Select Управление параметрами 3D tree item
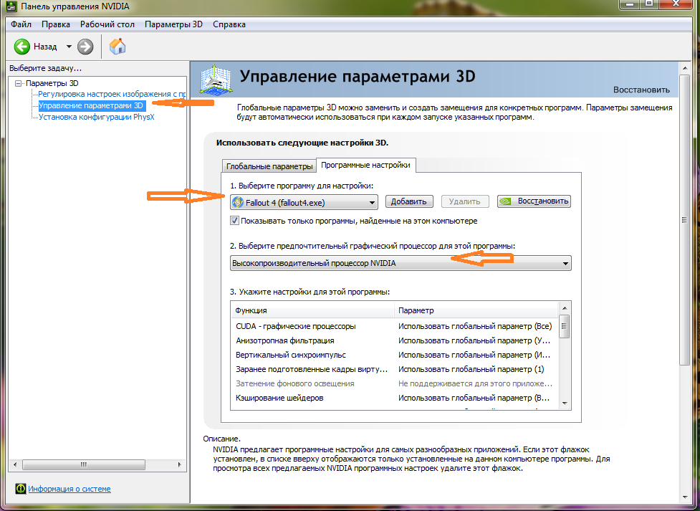Screen dimensions: 700x511 click(x=91, y=105)
